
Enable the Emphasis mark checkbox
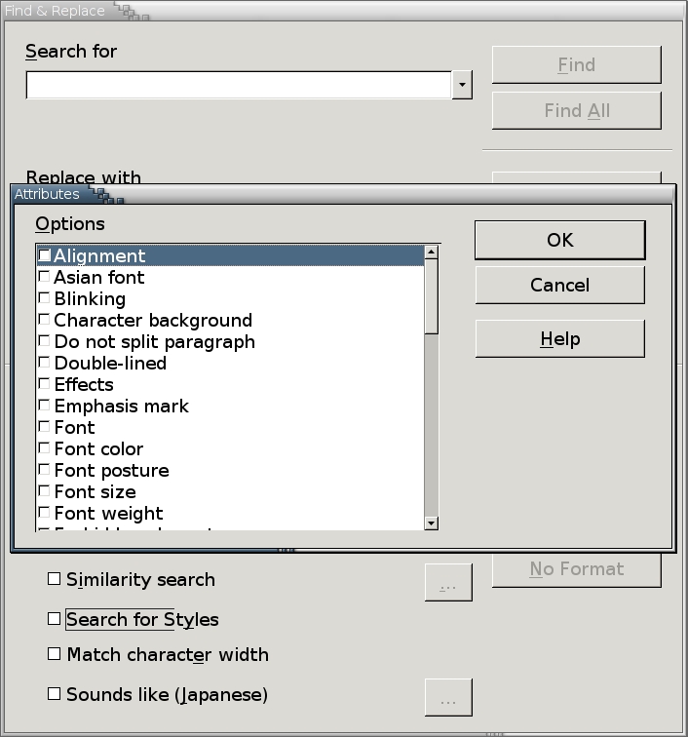pyautogui.click(x=44, y=406)
